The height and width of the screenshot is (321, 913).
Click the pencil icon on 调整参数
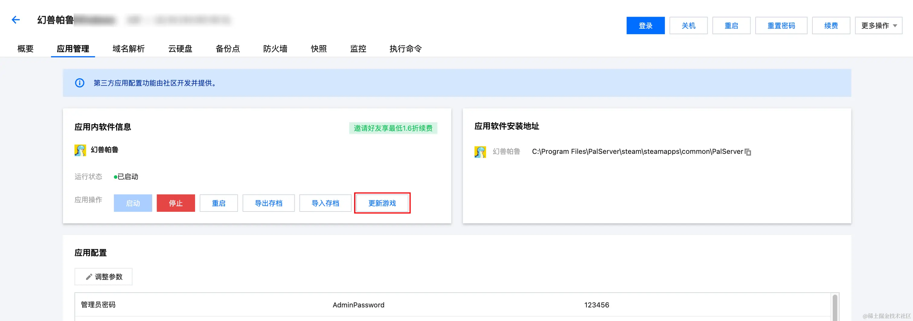[89, 277]
